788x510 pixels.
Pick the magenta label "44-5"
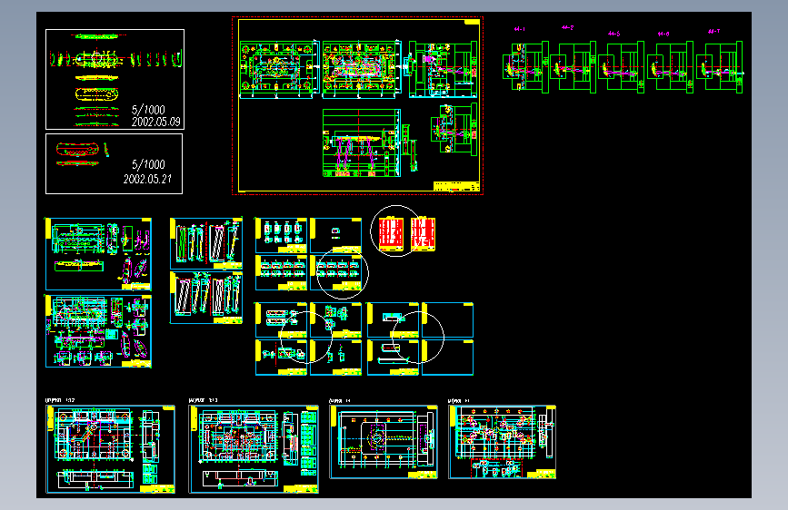coord(613,34)
